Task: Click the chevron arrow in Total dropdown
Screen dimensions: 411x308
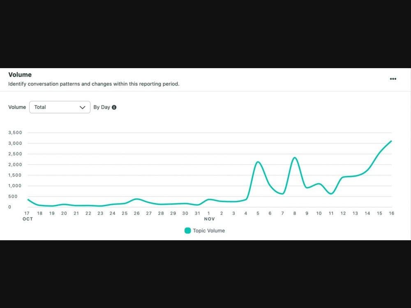Action: click(82, 107)
